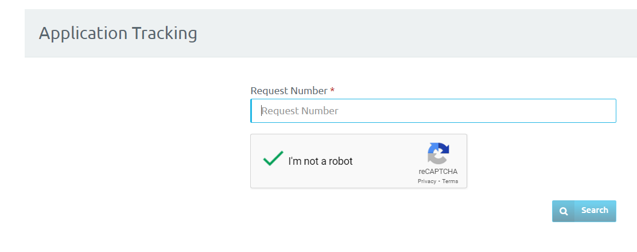The width and height of the screenshot is (637, 252).
Task: Click the red required asterisk
Action: (332, 90)
